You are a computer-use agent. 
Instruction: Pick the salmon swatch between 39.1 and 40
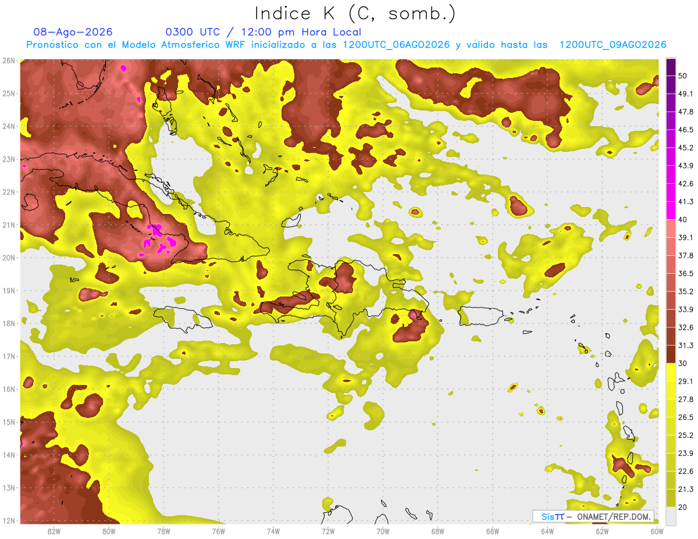click(x=671, y=229)
